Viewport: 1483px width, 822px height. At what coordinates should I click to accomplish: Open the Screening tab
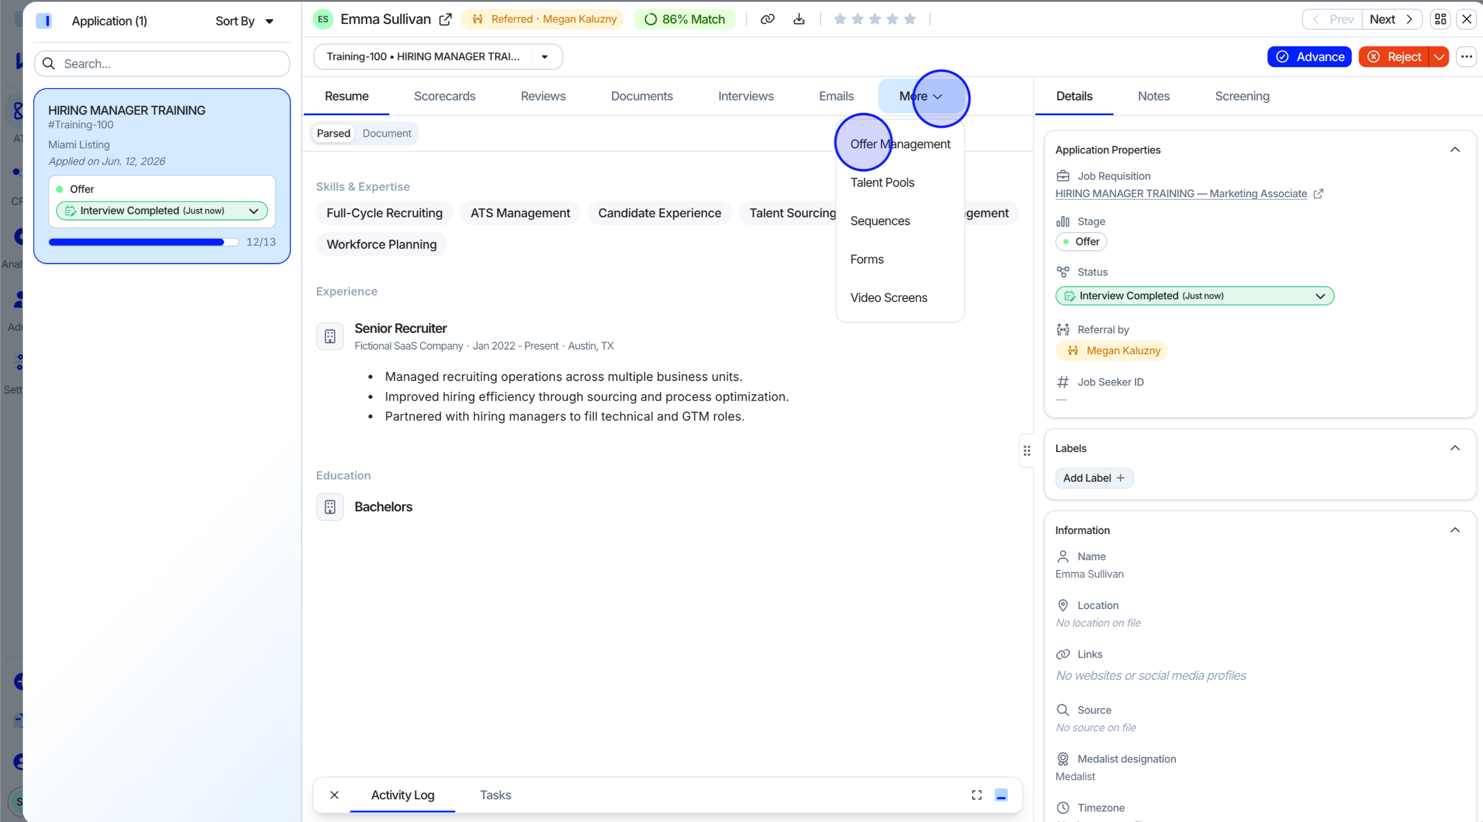[1242, 96]
